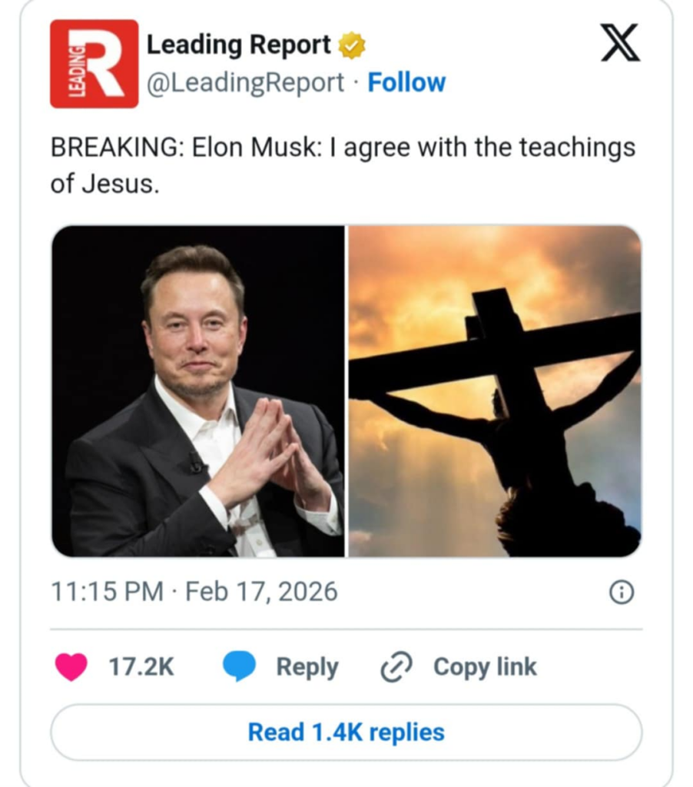
Task: Click the 11:15 PM post time
Action: coord(107,592)
